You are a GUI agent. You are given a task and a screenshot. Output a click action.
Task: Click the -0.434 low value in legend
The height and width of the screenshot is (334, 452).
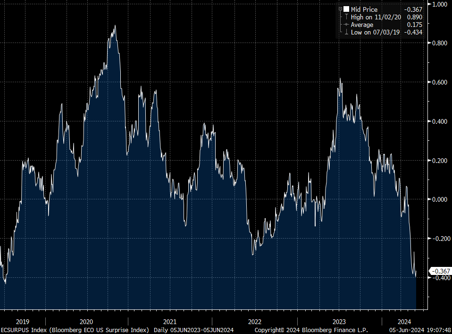(x=413, y=32)
